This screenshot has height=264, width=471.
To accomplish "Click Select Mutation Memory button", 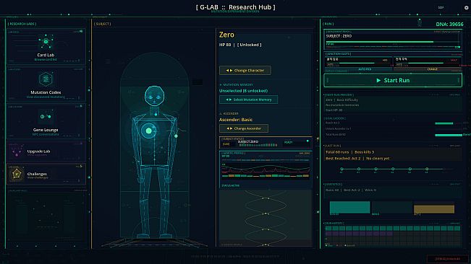I will coord(248,100).
